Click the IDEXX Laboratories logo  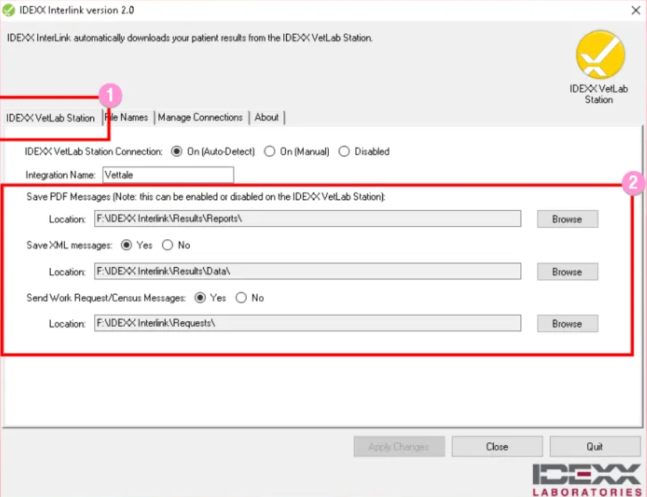587,480
